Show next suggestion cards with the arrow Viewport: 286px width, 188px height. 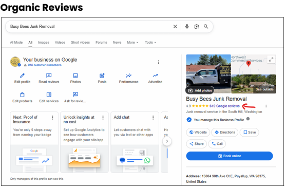[167, 141]
